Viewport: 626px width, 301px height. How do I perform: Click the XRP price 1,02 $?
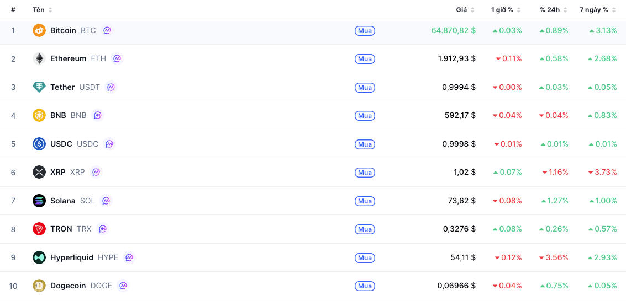pos(464,172)
